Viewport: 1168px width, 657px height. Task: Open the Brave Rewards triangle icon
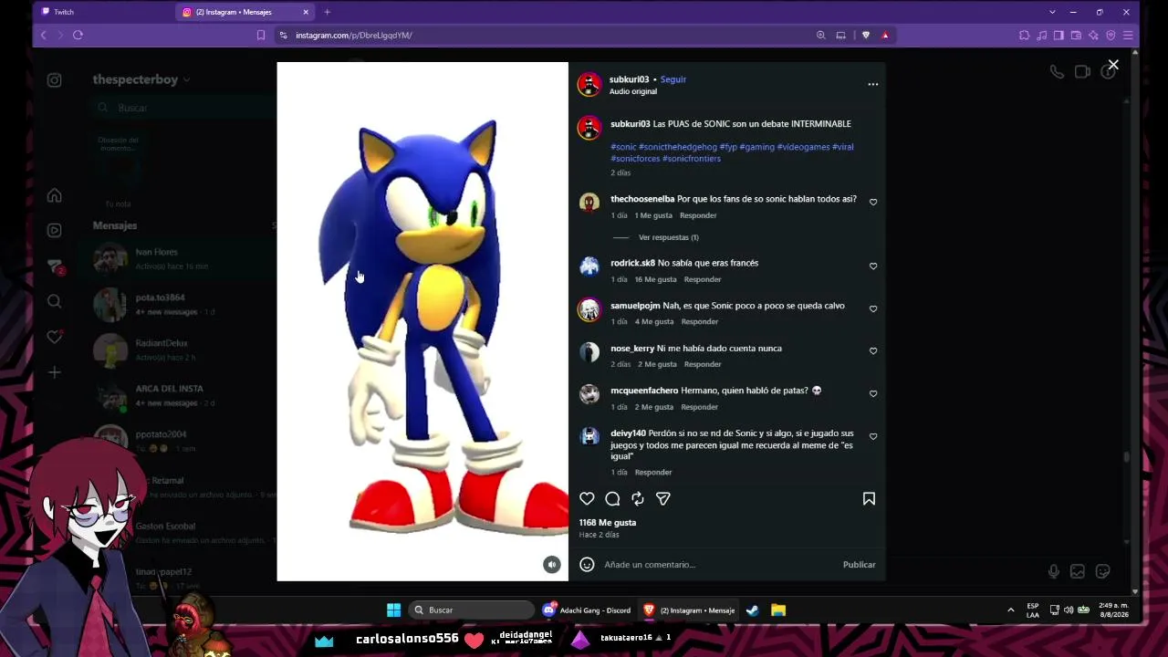click(885, 36)
